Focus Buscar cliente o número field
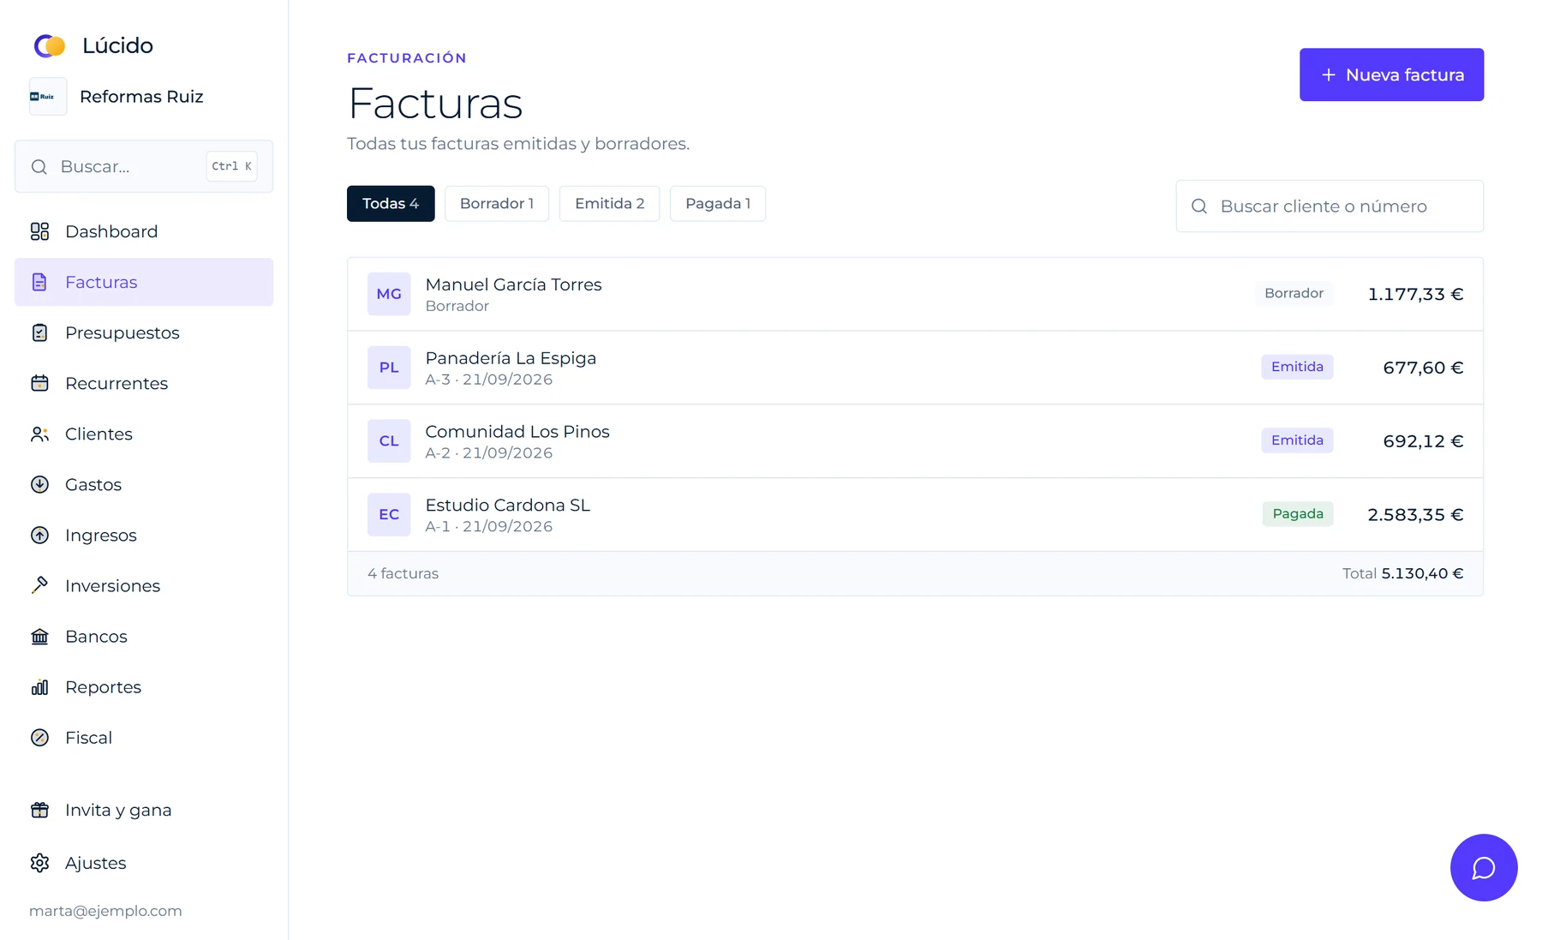Viewport: 1542px width, 940px height. (1330, 206)
